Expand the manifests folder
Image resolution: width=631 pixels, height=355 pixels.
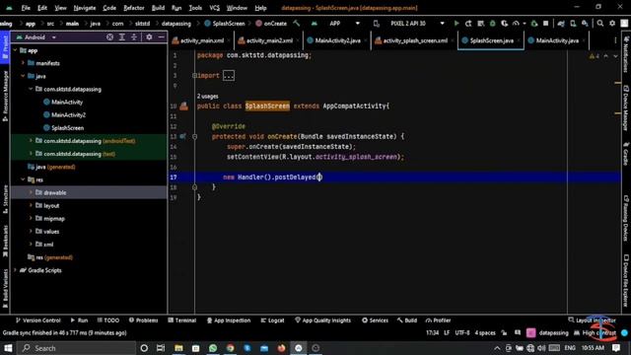click(x=23, y=63)
